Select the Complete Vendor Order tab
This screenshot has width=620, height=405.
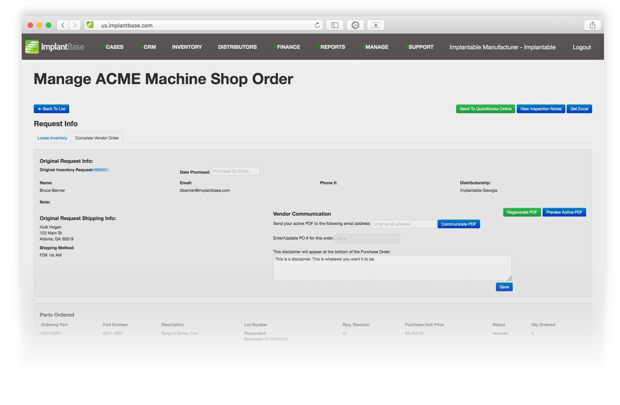coord(97,138)
